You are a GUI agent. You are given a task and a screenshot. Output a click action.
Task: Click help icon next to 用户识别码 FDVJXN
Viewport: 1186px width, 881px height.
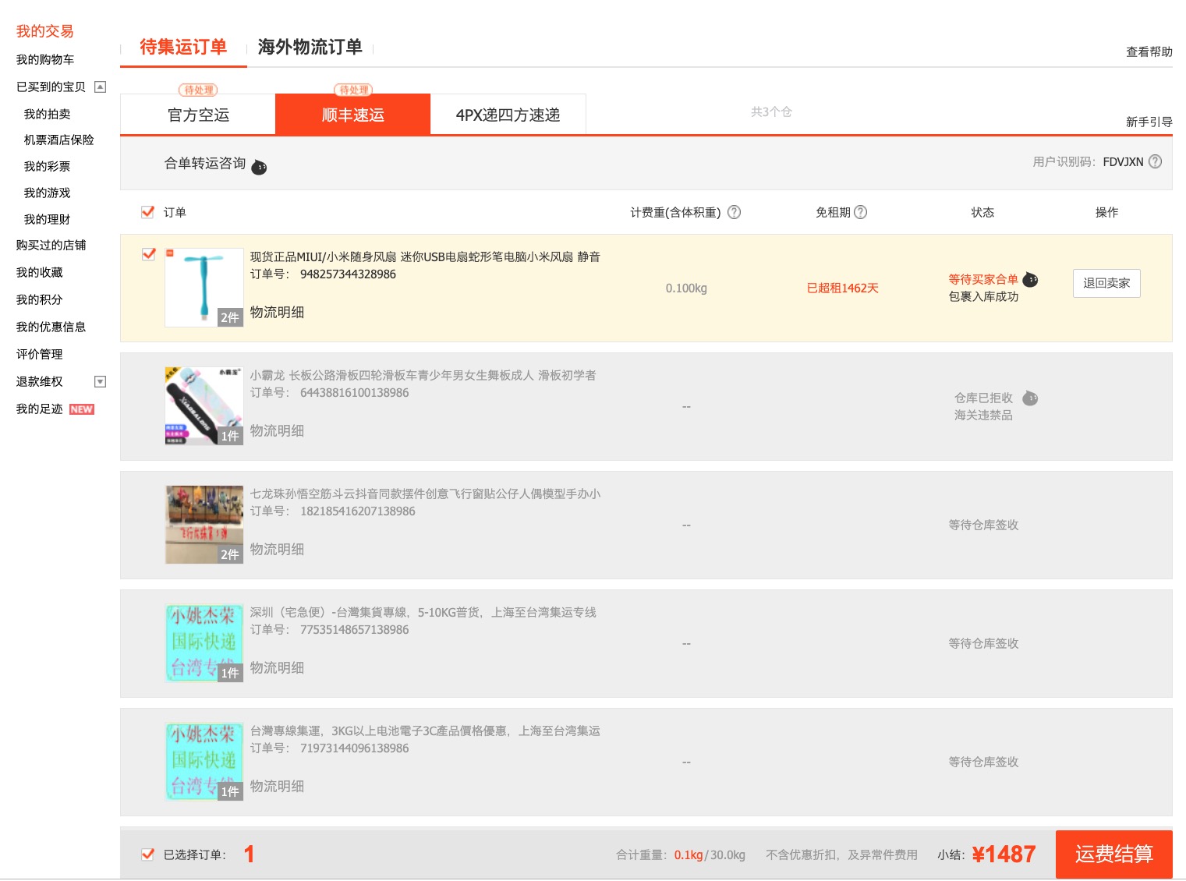pyautogui.click(x=1156, y=161)
